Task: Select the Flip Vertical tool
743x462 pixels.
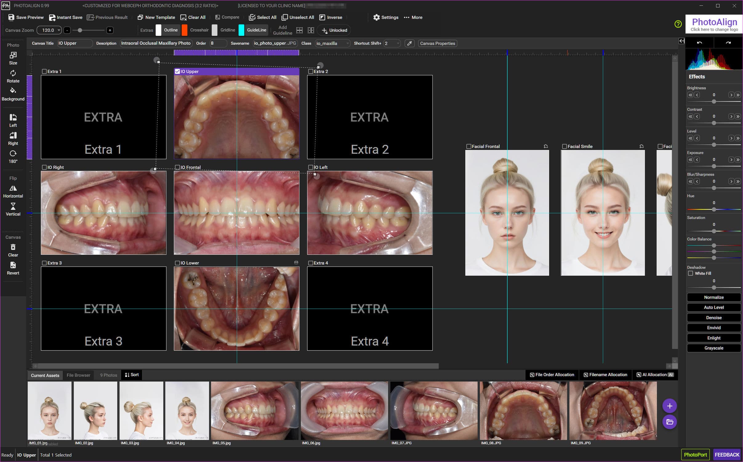Action: click(x=13, y=206)
